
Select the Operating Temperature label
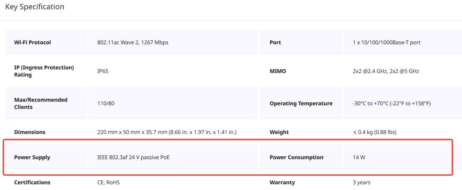click(301, 104)
